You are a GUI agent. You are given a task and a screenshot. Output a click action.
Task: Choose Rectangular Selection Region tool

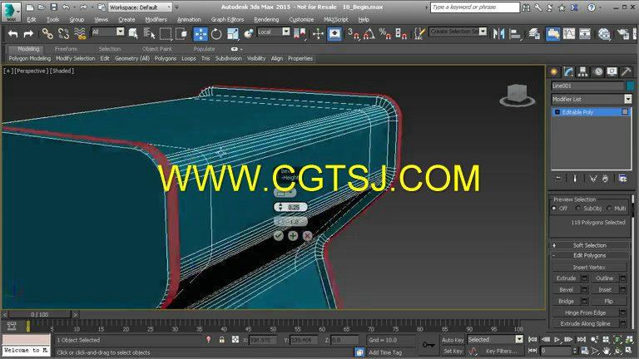click(x=166, y=34)
